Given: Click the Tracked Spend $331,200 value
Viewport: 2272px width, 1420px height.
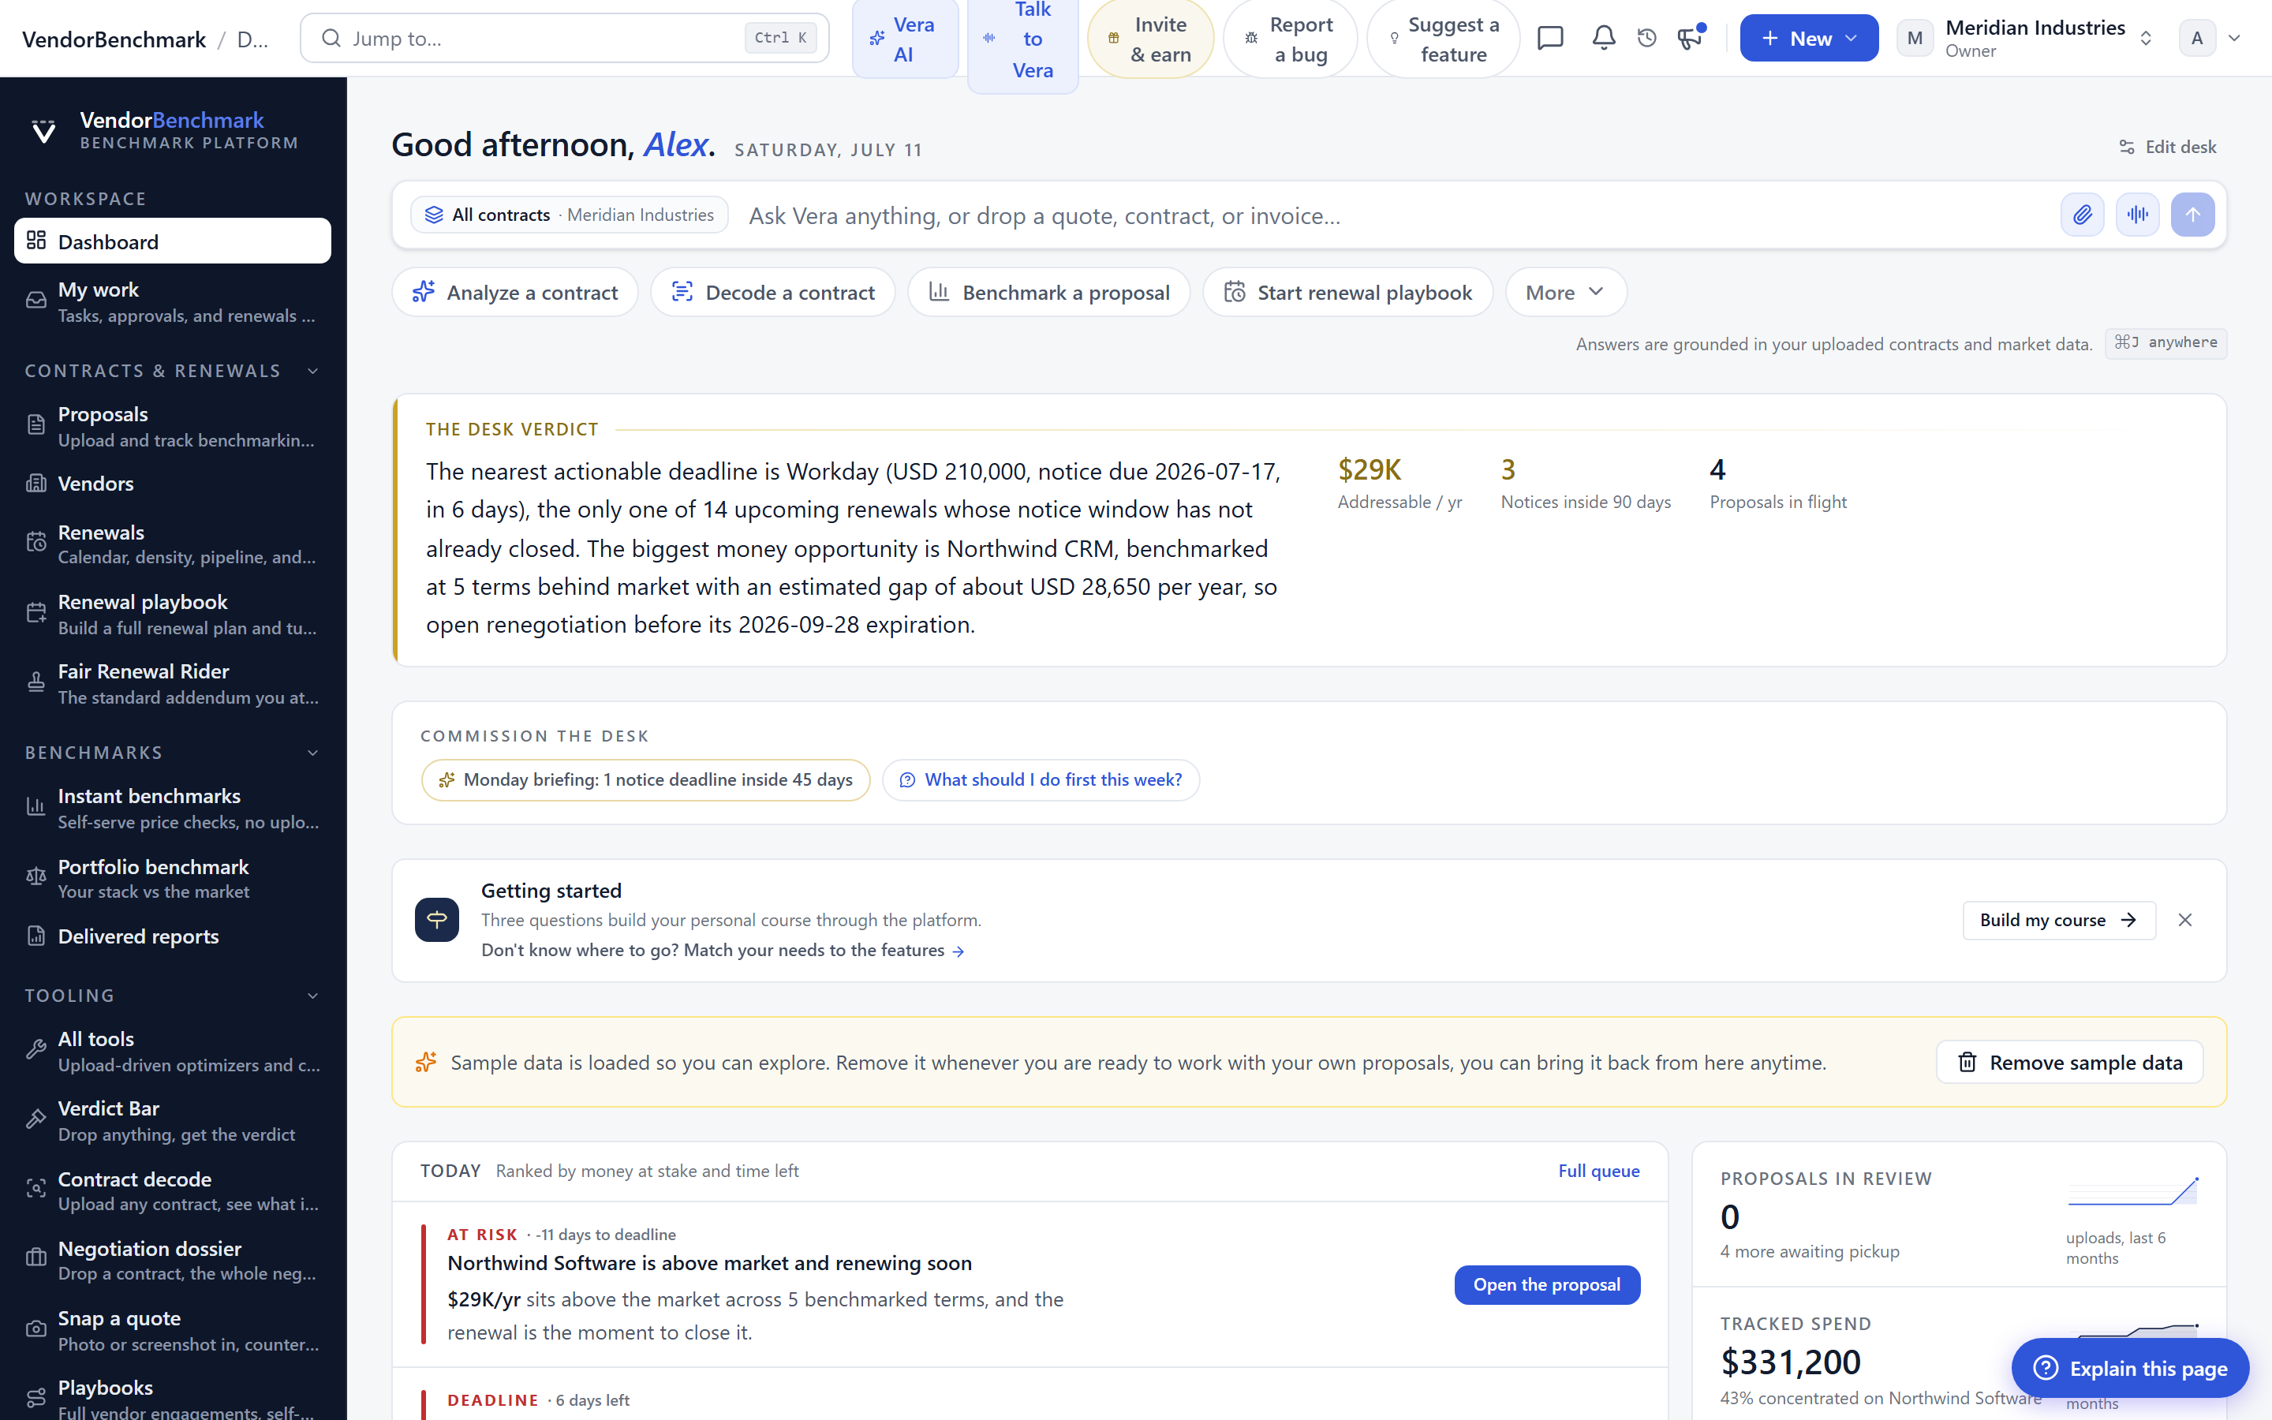Looking at the screenshot, I should (x=1789, y=1362).
